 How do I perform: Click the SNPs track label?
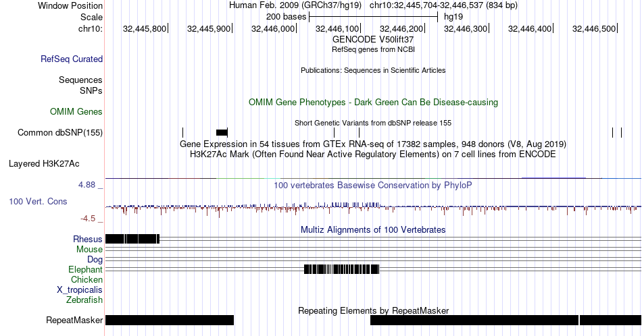tap(91, 90)
